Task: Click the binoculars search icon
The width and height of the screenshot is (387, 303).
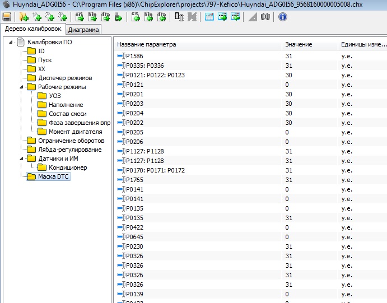Action: tap(265, 17)
